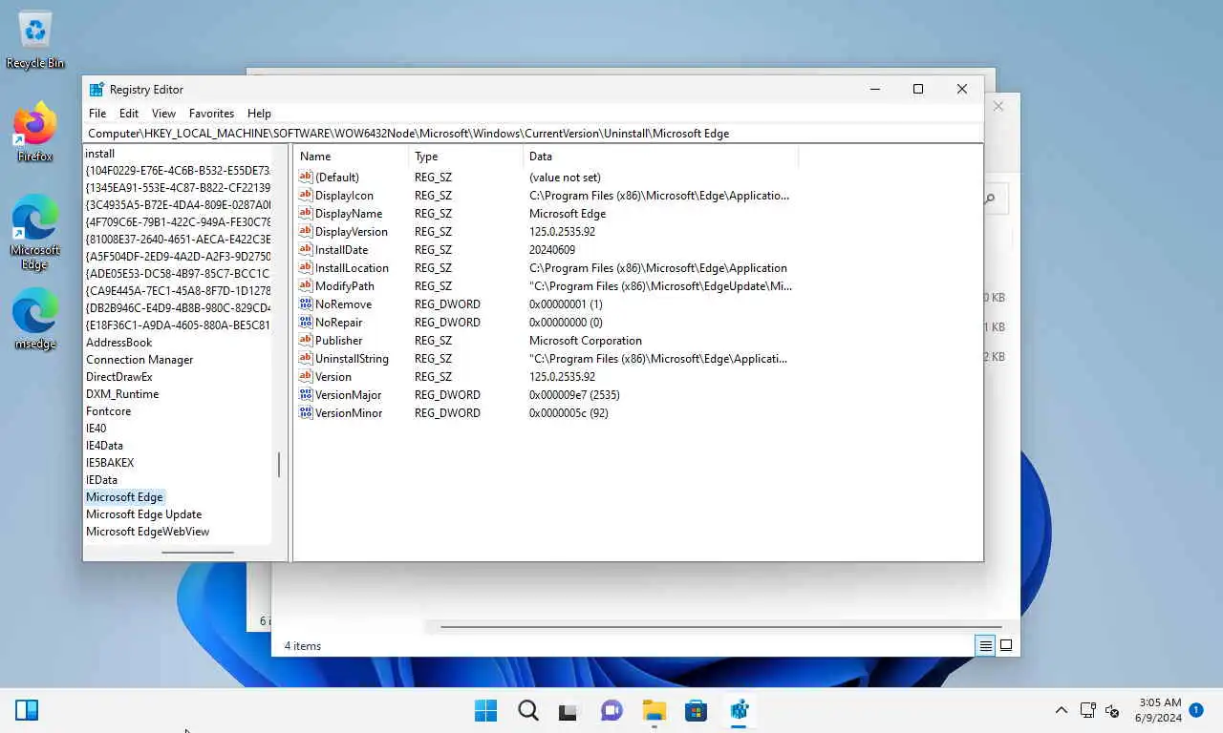Select the IE40 key
Viewport: 1223px width, 733px height.
(97, 429)
